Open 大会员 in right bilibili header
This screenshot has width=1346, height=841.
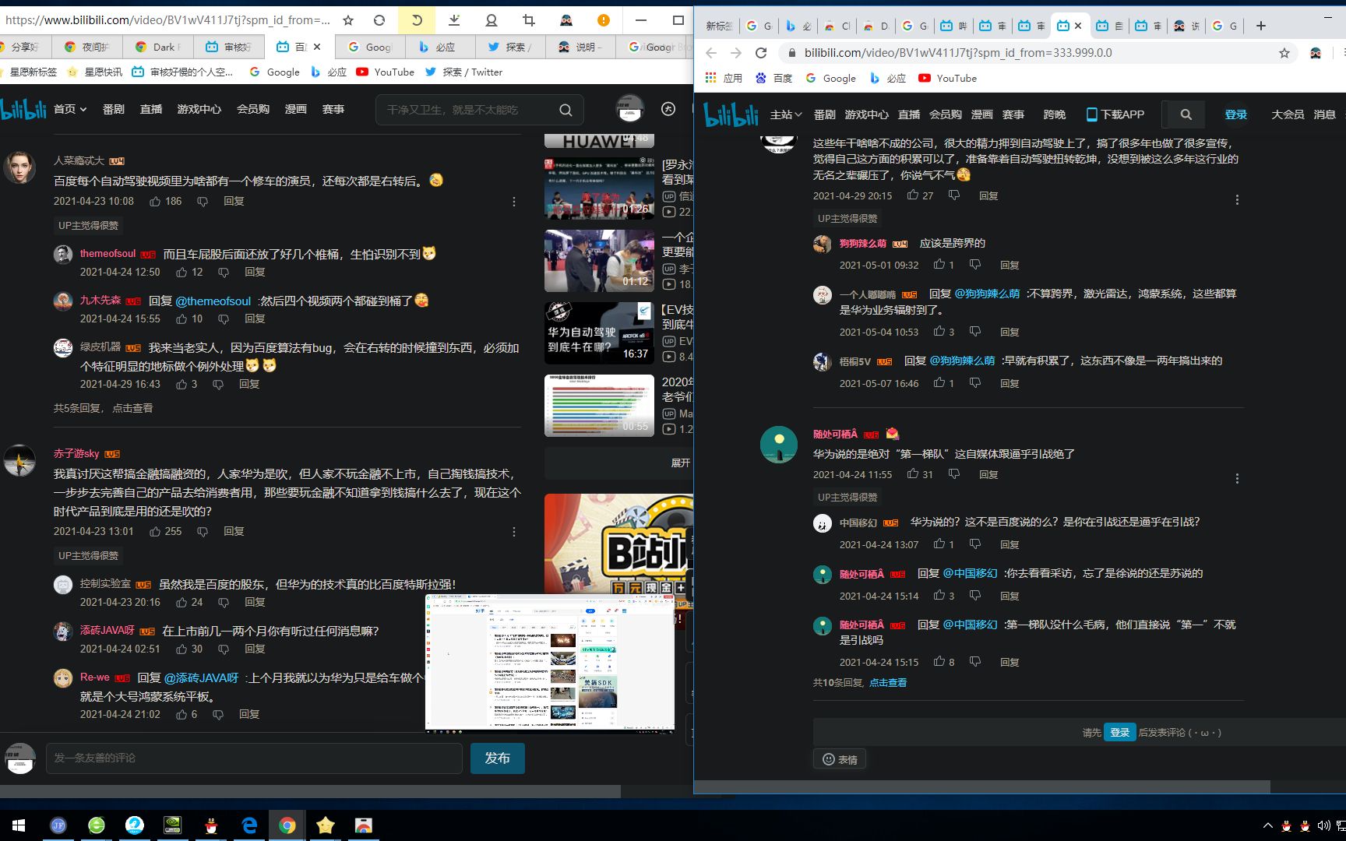(1288, 114)
